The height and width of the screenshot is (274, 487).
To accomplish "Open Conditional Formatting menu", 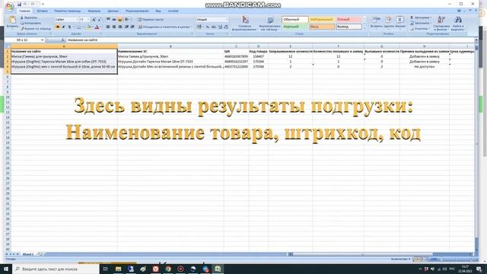I will (x=245, y=24).
